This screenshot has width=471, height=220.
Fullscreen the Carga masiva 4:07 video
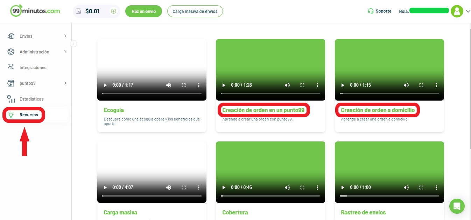[184, 187]
